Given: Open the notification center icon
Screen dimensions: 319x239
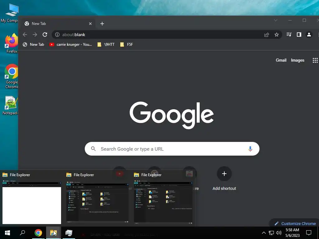Looking at the screenshot, I should tap(309, 233).
